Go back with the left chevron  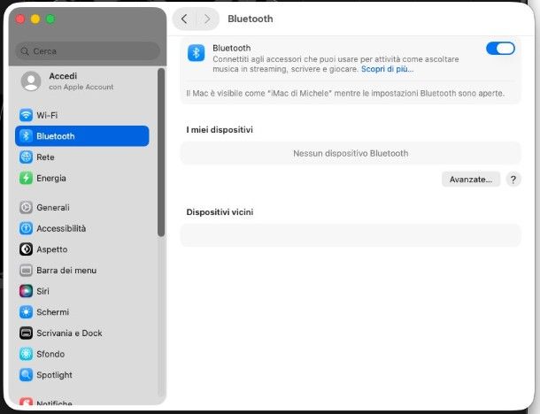click(x=184, y=19)
